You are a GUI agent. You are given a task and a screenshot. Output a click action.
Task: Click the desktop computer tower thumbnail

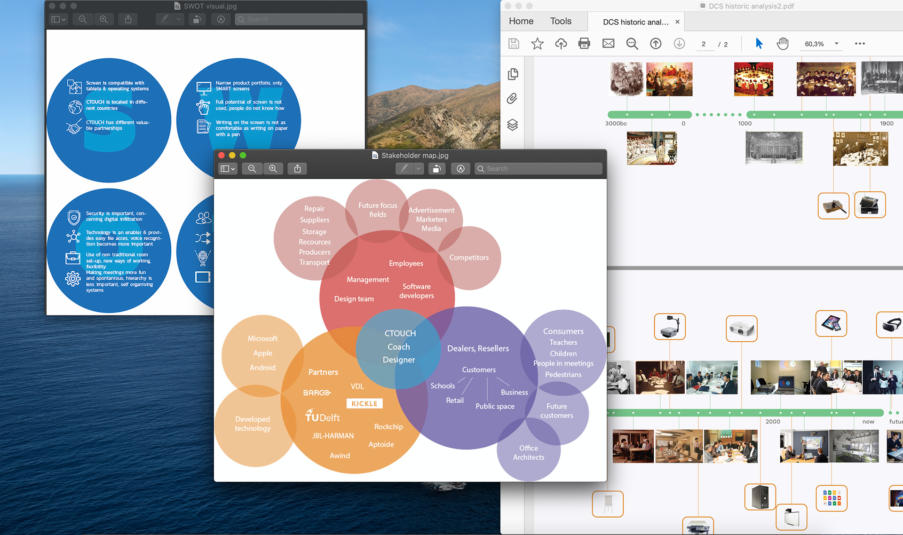pyautogui.click(x=760, y=497)
